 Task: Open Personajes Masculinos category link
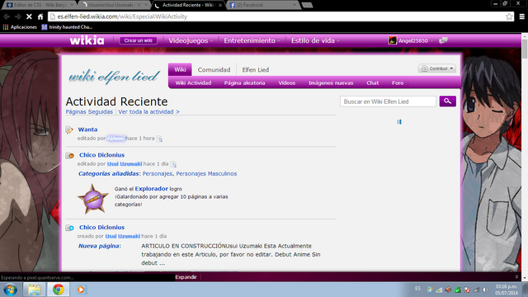pos(206,174)
